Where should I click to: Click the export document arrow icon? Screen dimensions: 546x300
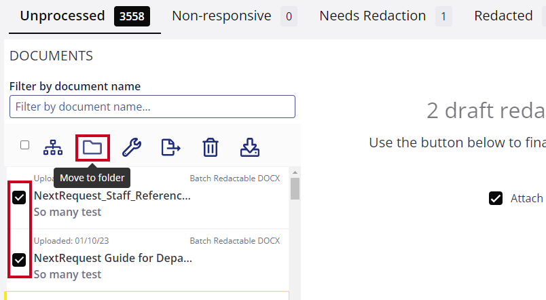[171, 147]
